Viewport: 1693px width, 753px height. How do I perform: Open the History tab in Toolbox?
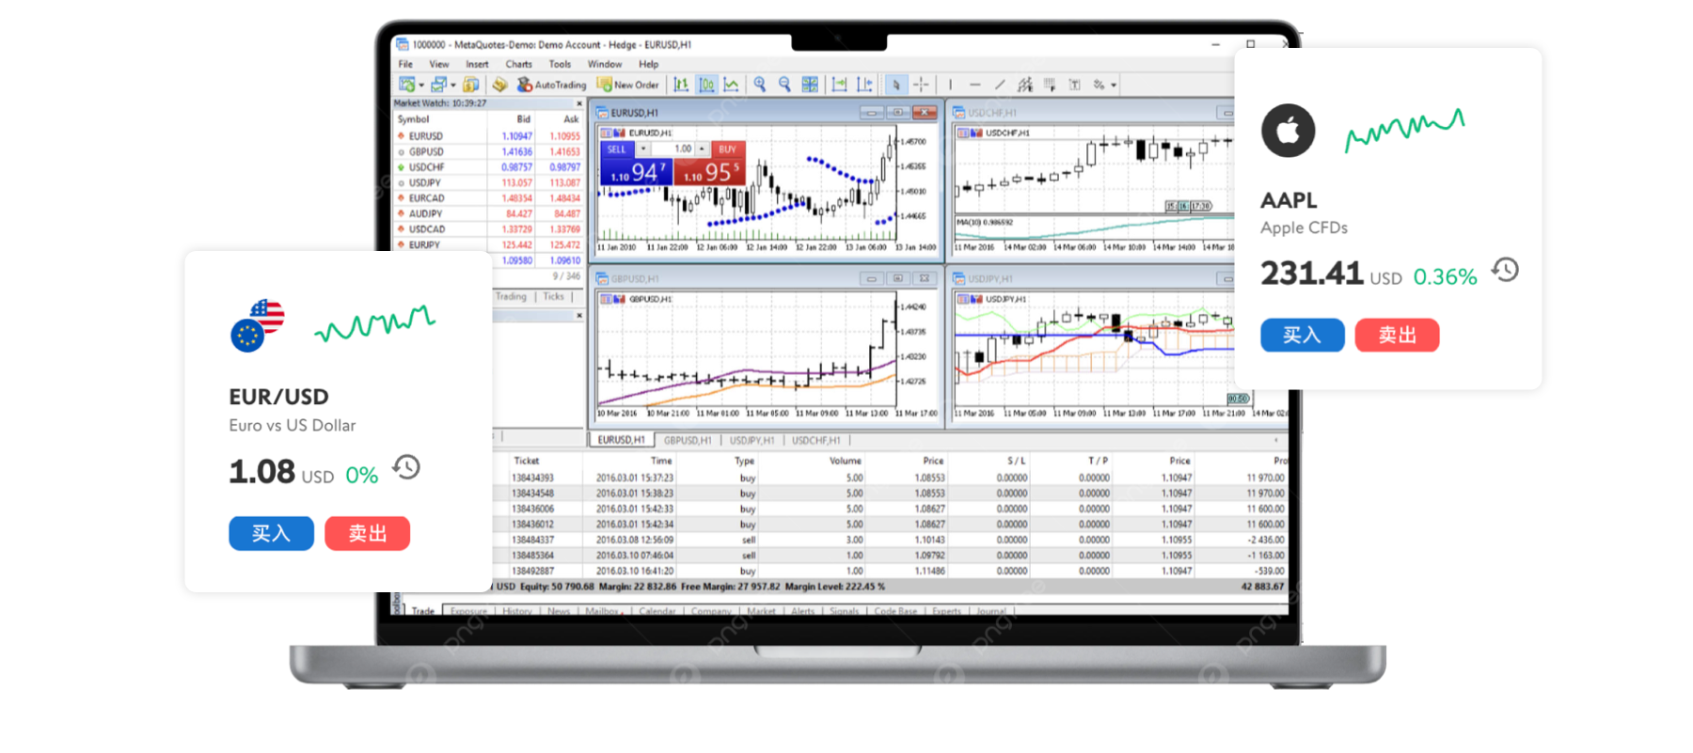coord(517,611)
